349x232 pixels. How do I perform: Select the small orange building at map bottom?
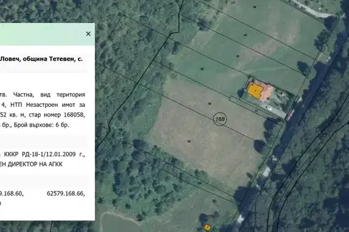tap(207, 227)
